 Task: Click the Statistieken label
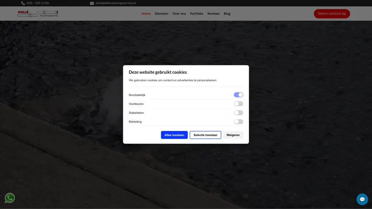tap(136, 113)
